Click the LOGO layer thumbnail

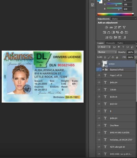(105, 64)
